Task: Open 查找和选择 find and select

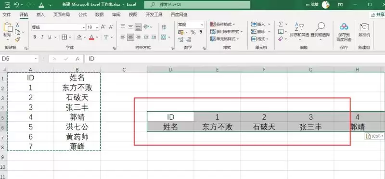Action: coord(320,31)
